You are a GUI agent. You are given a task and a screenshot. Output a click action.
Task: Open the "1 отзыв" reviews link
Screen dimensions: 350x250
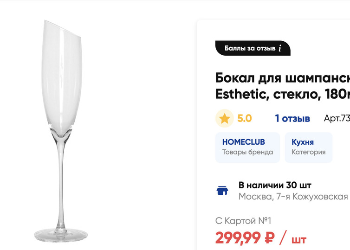click(x=292, y=119)
